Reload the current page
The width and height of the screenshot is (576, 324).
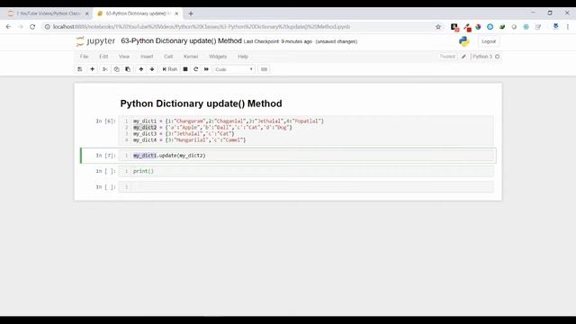[32, 27]
